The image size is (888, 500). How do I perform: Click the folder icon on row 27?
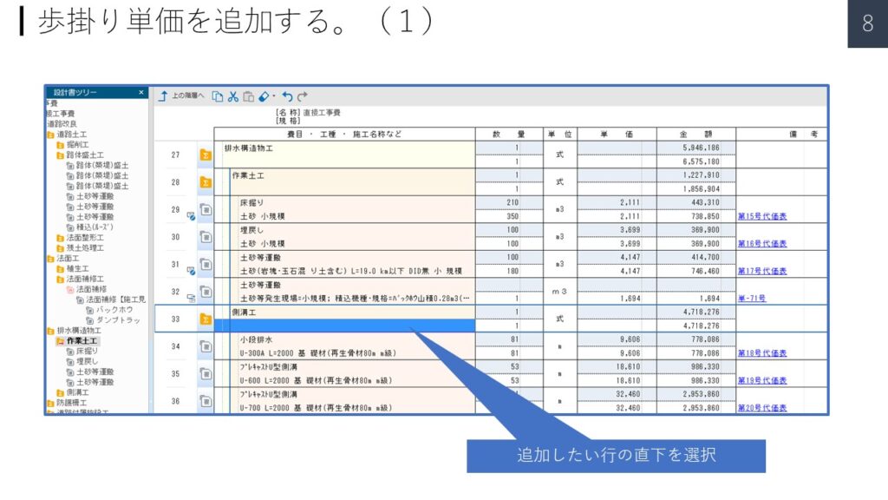coord(206,155)
